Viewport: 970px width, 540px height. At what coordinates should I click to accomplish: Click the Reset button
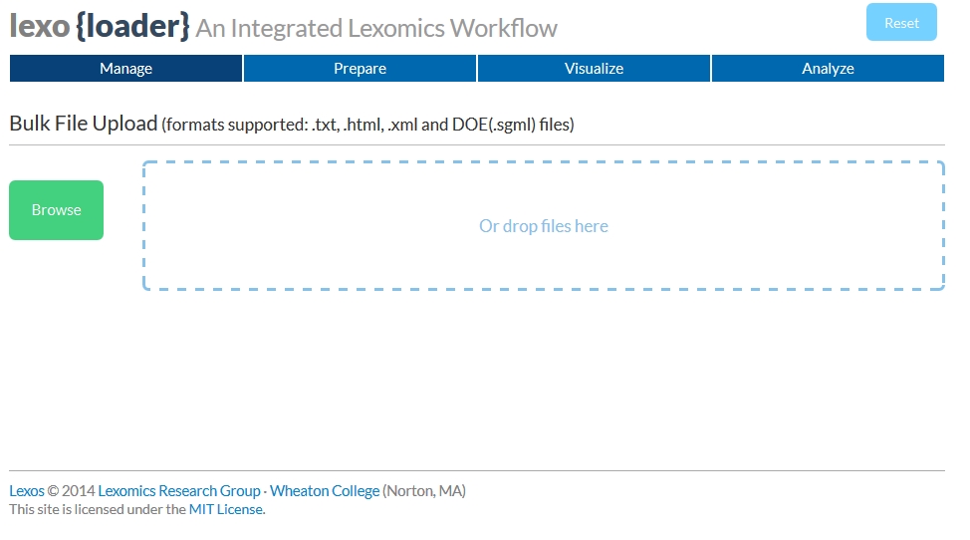point(901,23)
